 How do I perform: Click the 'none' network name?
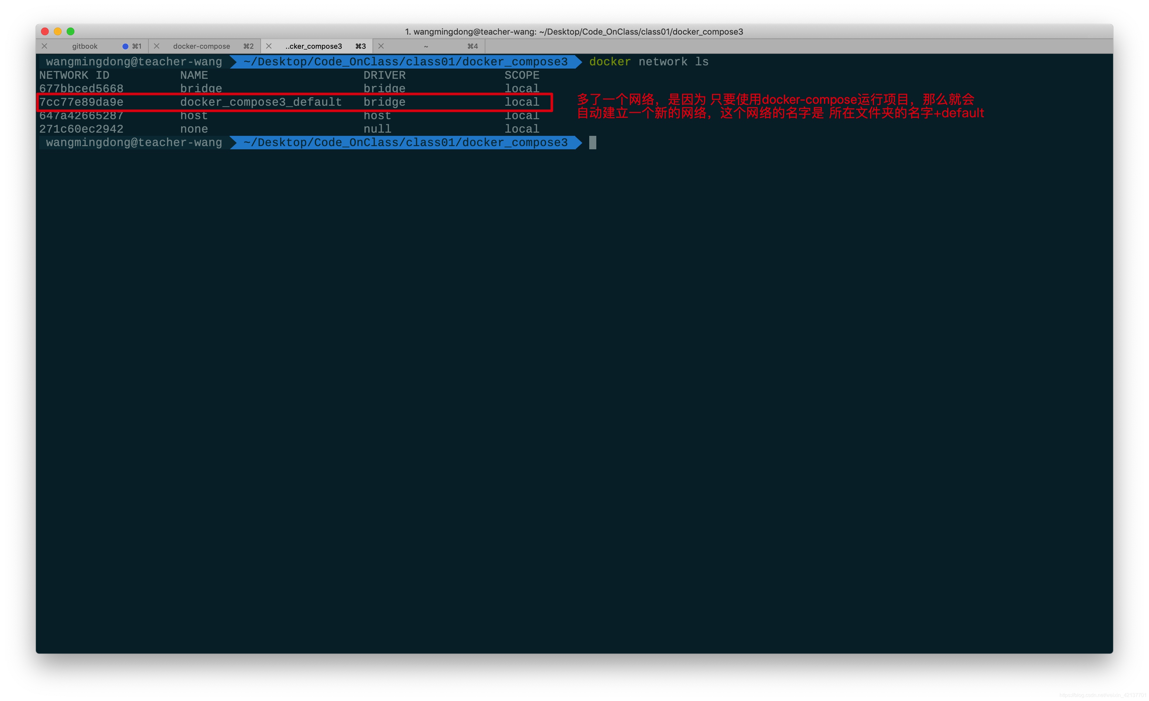[194, 129]
